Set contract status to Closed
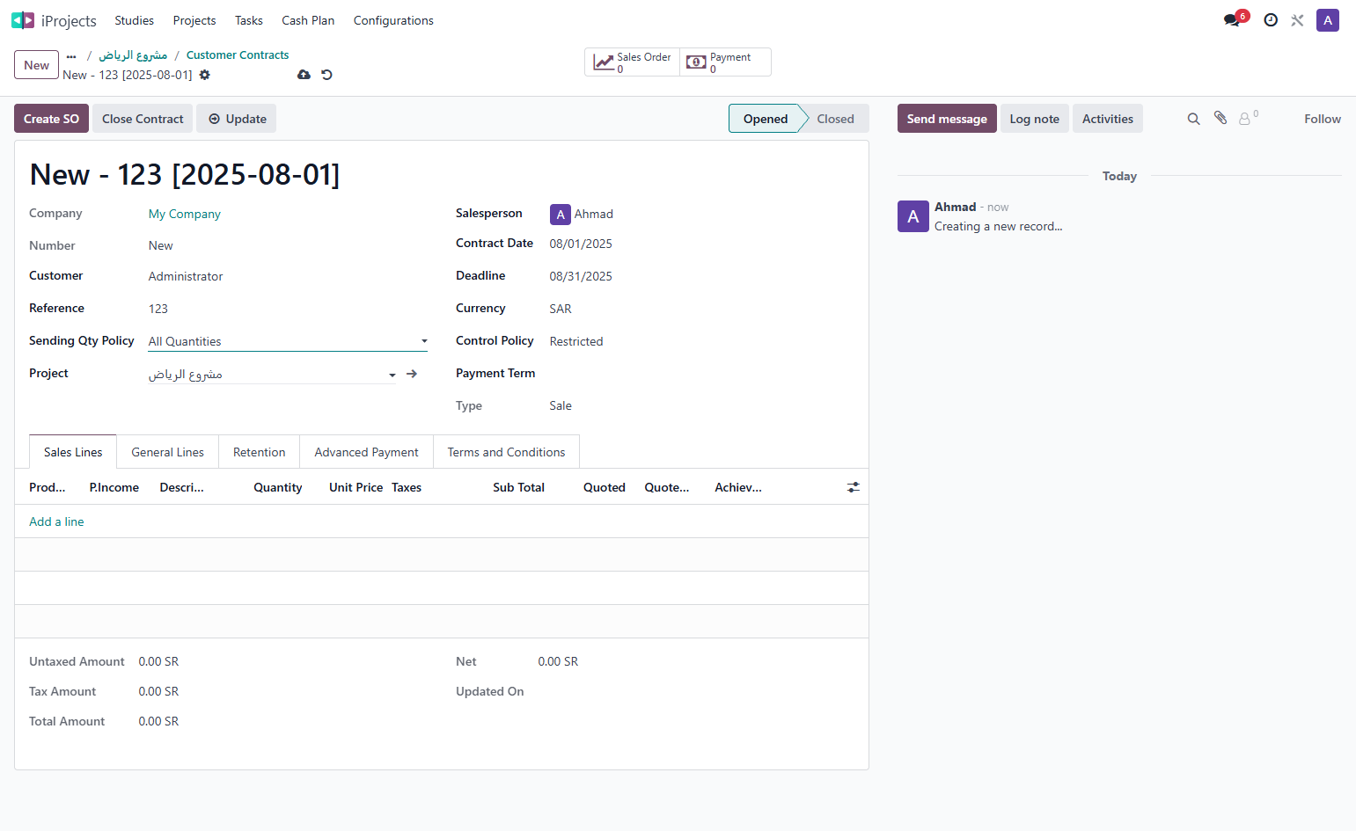1356x831 pixels. tap(835, 119)
